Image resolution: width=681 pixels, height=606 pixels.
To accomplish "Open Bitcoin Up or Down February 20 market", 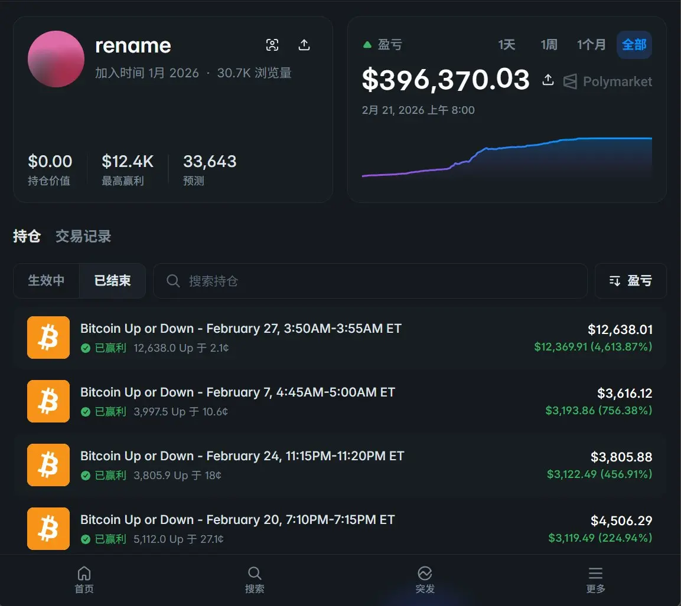I will tap(237, 520).
